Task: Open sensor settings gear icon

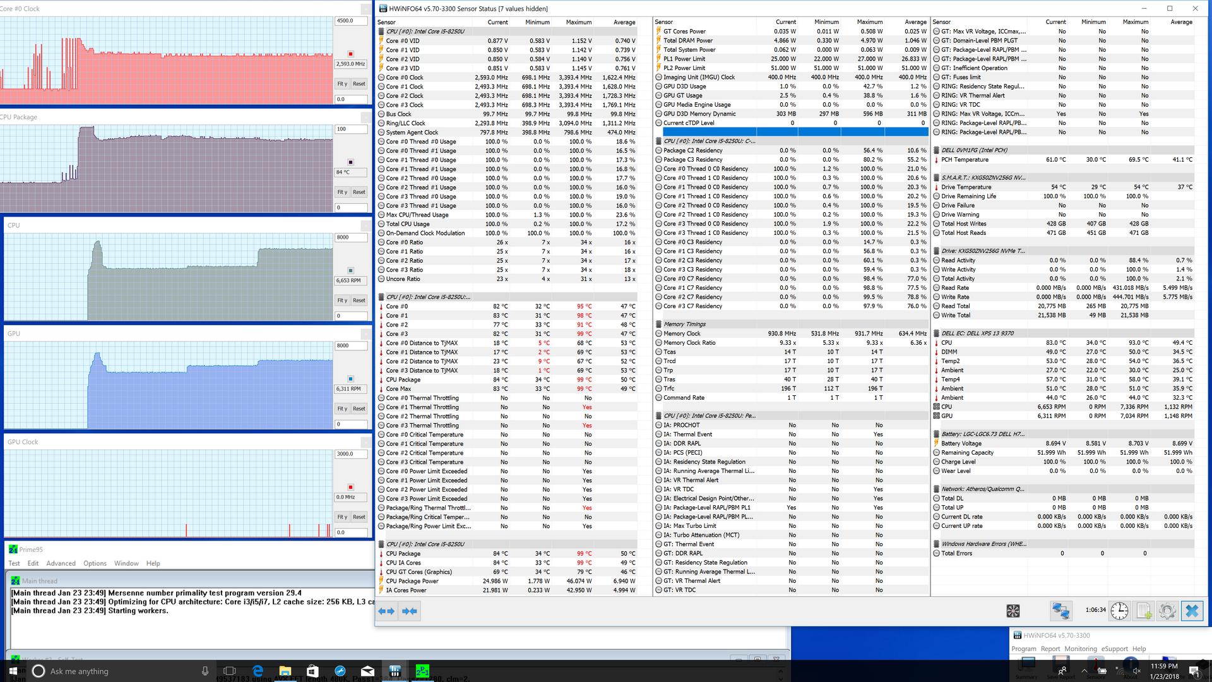Action: coord(1167,611)
